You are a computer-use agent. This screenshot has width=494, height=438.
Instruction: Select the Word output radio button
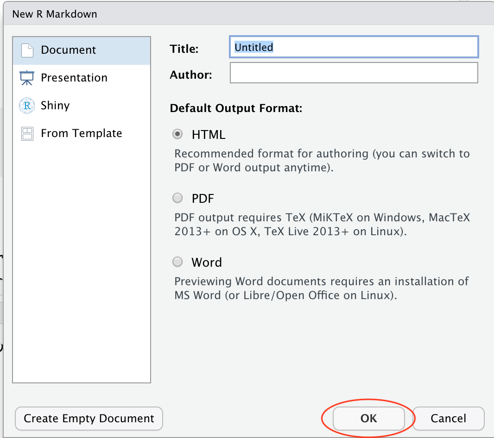pos(177,262)
